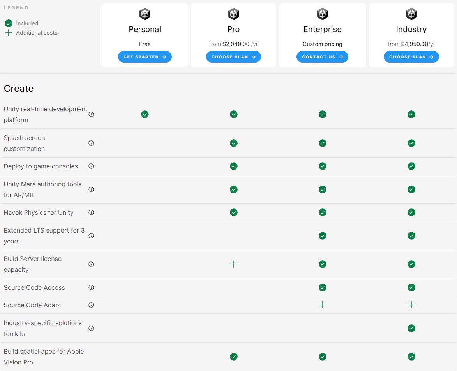Click the Create section heading
The image size is (457, 371).
point(19,88)
